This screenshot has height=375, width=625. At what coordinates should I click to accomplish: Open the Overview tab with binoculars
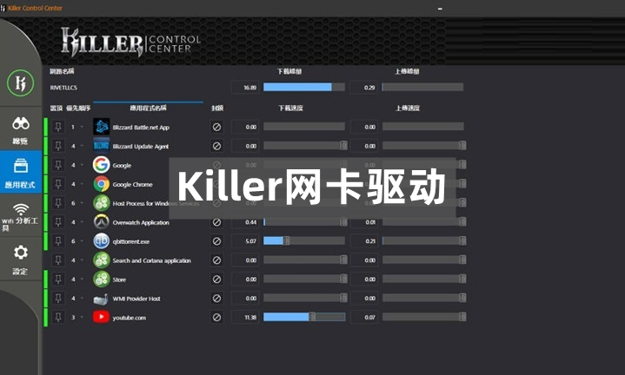pyautogui.click(x=21, y=130)
